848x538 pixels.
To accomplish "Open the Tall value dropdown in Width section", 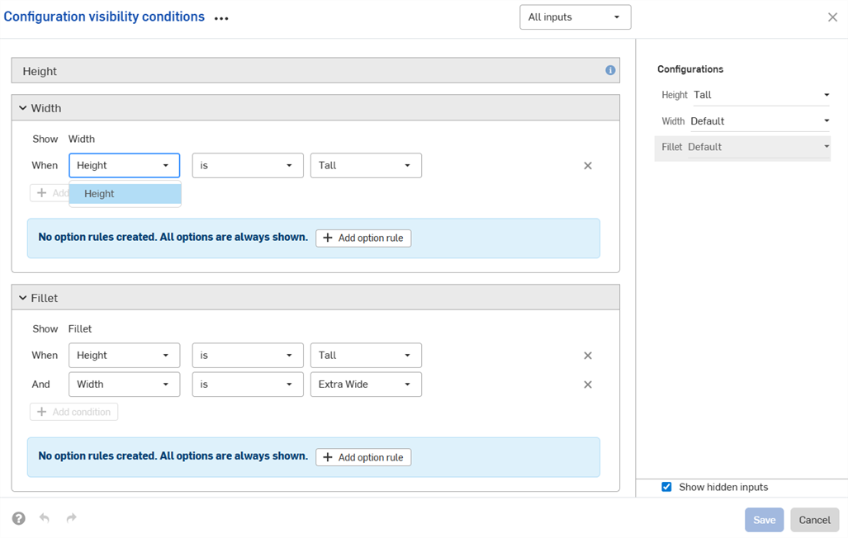I will coord(366,166).
